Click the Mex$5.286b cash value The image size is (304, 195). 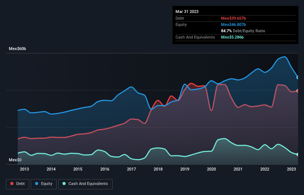(x=232, y=37)
